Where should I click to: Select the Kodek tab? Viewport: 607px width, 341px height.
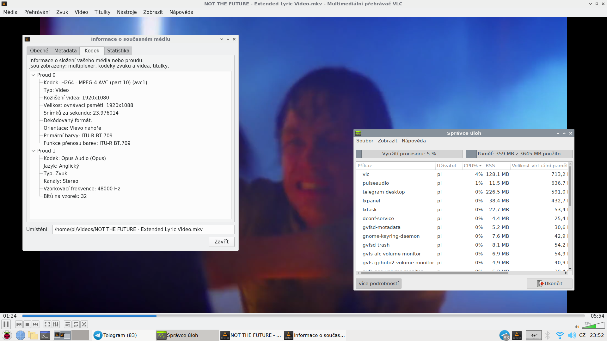92,51
